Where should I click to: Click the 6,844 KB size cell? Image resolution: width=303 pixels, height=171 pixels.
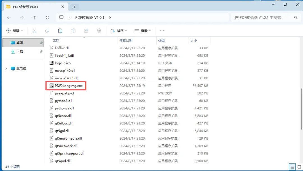(201, 131)
